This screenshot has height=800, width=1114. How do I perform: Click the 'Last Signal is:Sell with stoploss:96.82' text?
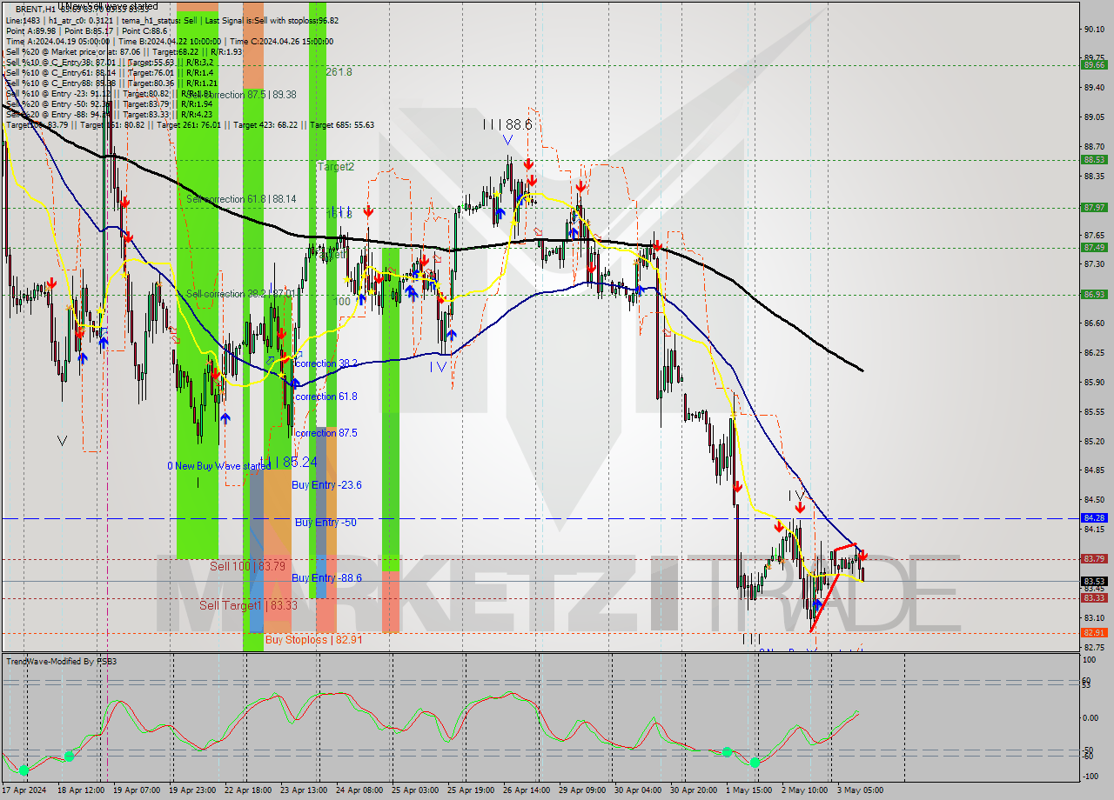click(x=273, y=20)
